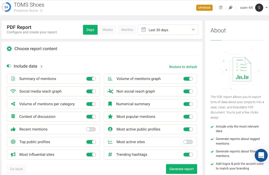Screen dimensions: 269x175
Task: Turn off Context of discussion toggle
Action: 91,117
